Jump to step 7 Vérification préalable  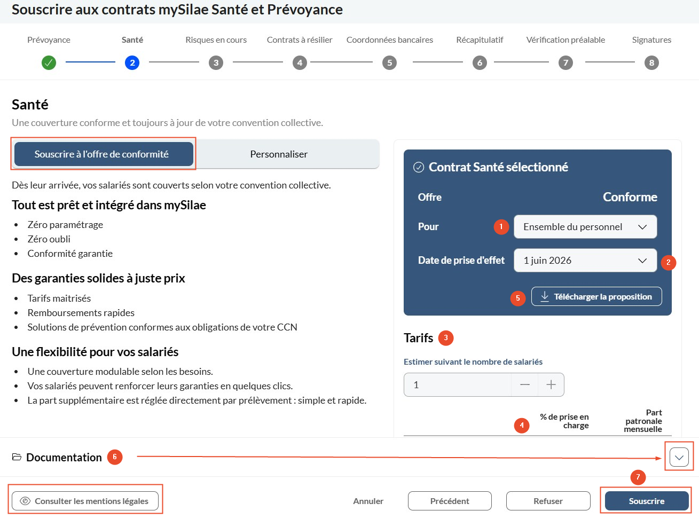[566, 63]
